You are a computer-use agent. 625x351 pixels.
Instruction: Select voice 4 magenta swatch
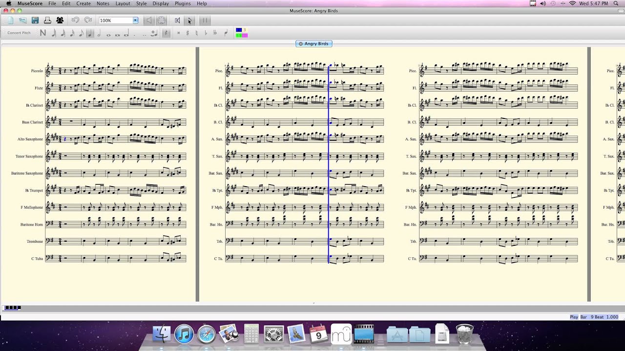pos(245,35)
